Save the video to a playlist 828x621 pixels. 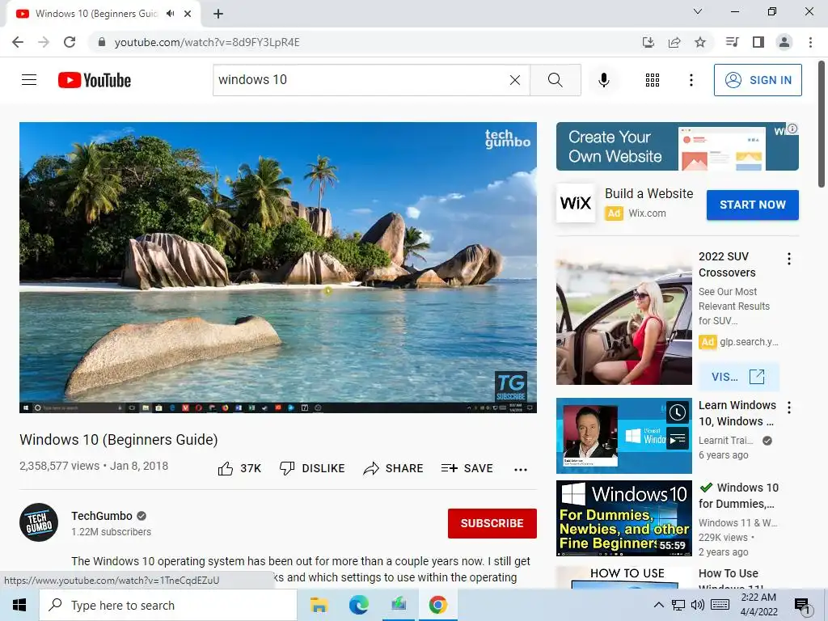point(467,468)
